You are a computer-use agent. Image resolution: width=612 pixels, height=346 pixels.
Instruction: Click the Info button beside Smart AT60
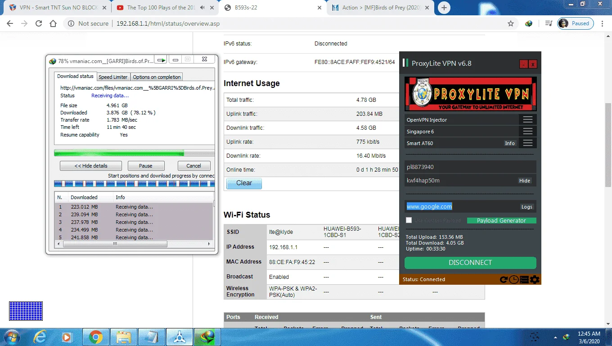pyautogui.click(x=510, y=143)
